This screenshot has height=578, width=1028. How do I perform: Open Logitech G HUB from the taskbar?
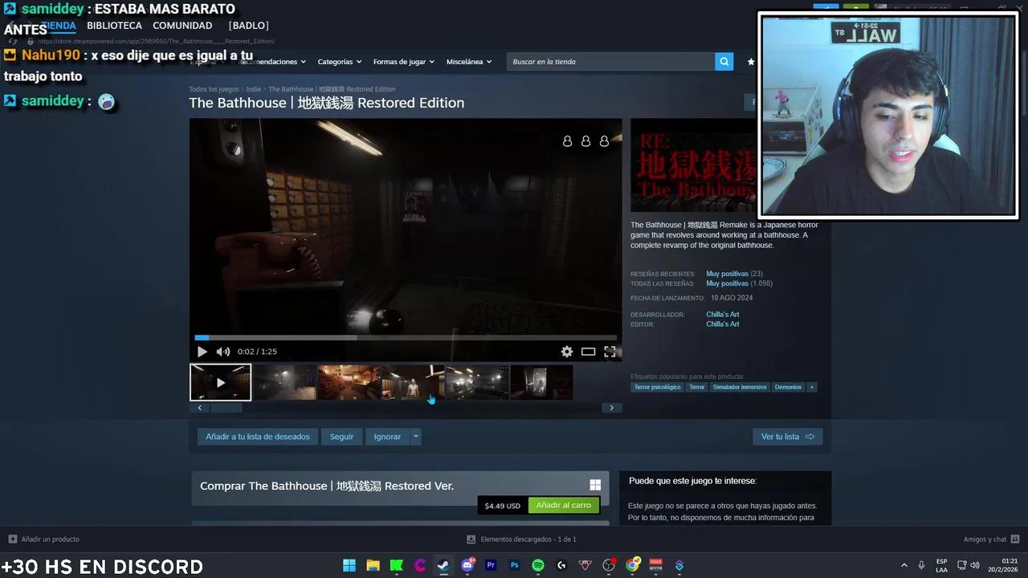pos(561,565)
